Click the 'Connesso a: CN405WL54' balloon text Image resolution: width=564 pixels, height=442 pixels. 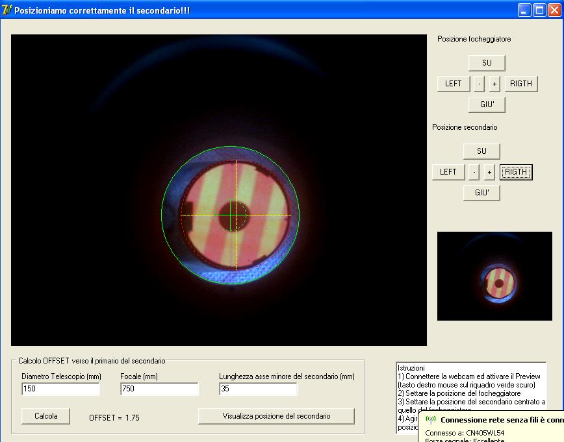465,433
